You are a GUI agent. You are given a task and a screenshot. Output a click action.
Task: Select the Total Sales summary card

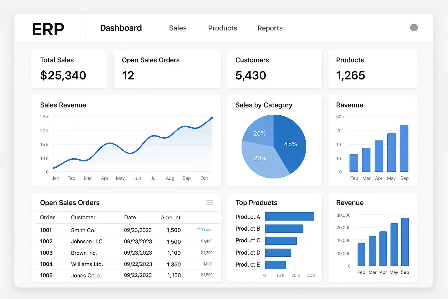[x=69, y=69]
